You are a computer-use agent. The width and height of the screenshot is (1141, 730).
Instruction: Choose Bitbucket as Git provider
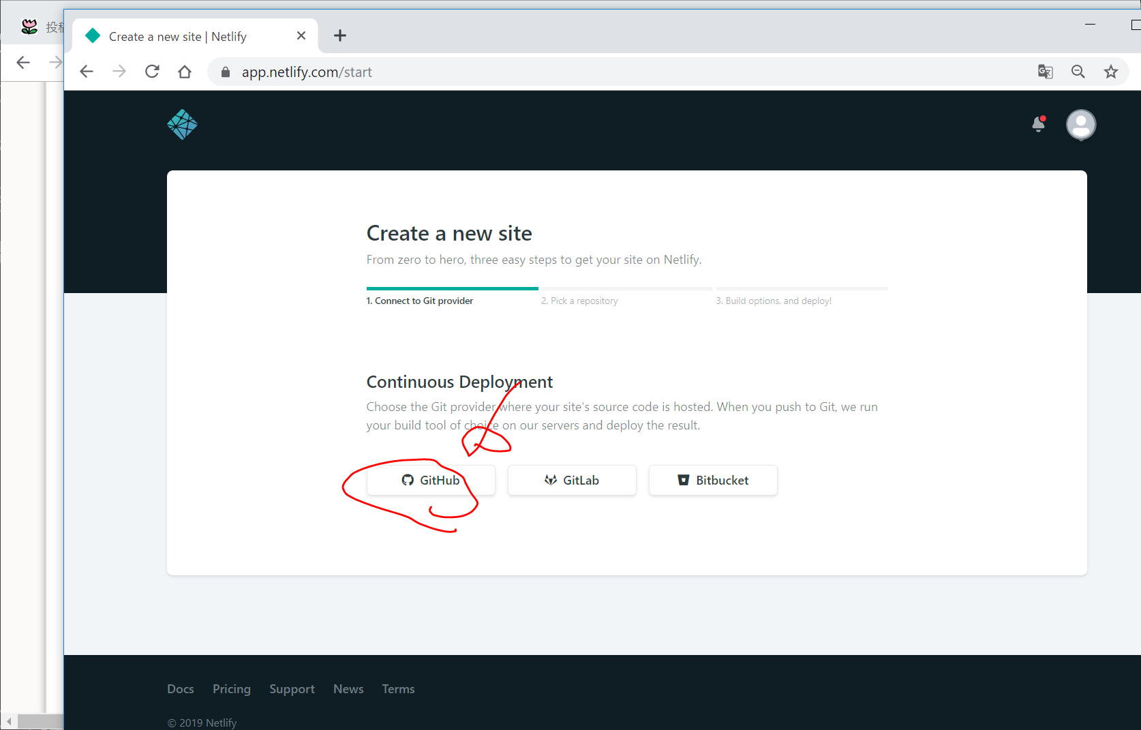[713, 481]
